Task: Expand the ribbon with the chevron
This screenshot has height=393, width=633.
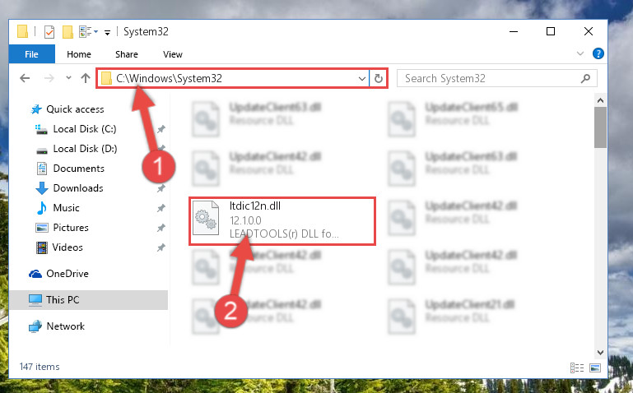Action: coord(580,53)
